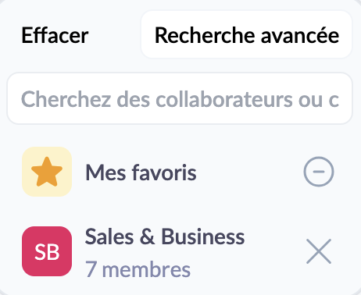Click the orange star inside the yellow square
This screenshot has height=295, width=361.
(47, 172)
